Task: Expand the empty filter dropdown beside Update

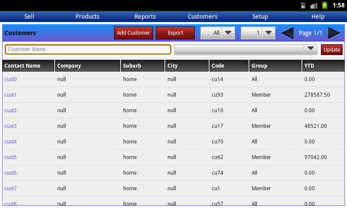Action: pos(246,49)
